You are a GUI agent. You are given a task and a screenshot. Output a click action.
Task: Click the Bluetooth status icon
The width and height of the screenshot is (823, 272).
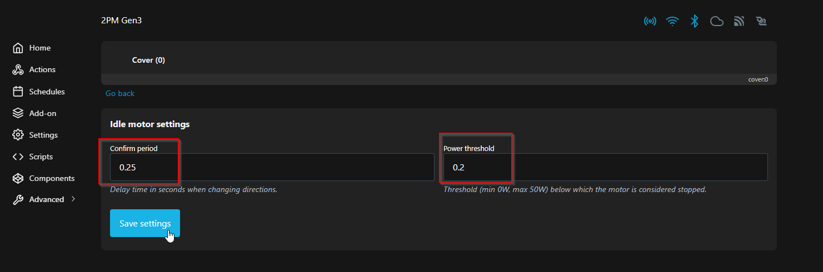694,21
